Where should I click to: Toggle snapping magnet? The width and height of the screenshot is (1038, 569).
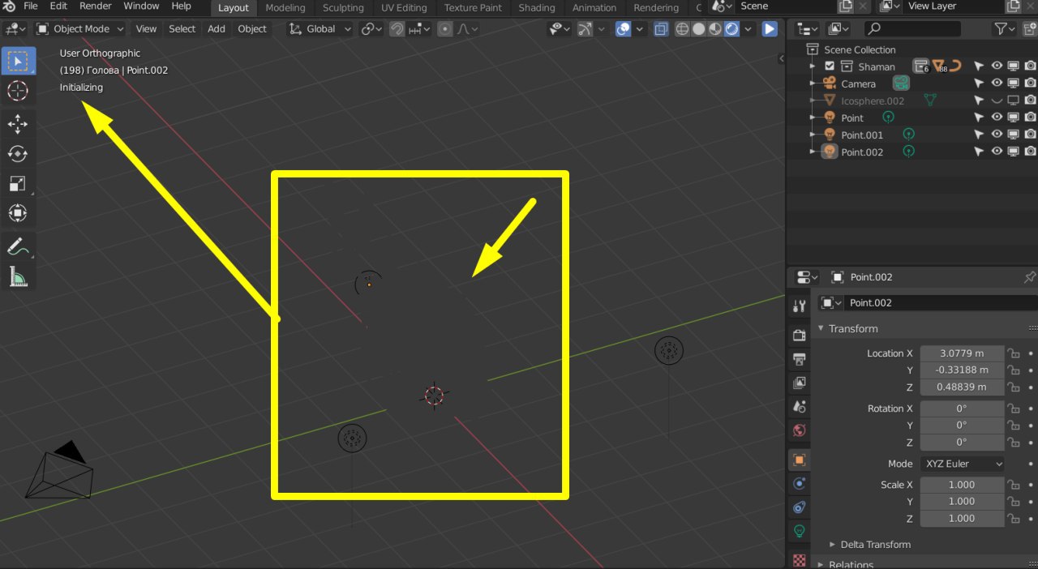397,29
